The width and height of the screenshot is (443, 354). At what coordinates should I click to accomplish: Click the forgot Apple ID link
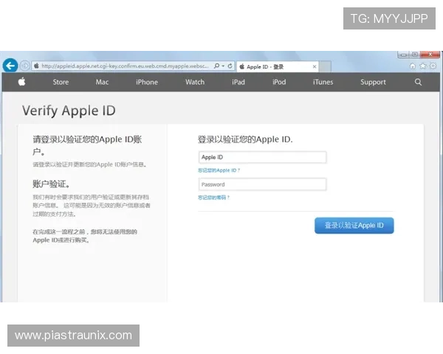(x=219, y=170)
